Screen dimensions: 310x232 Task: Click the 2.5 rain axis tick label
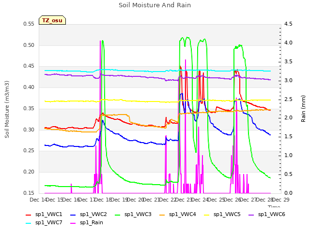(x=288, y=99)
